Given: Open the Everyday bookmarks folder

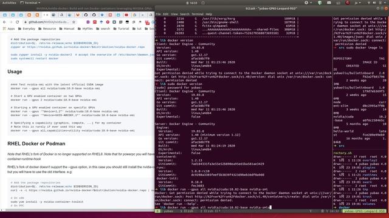Looking at the screenshot, I should pyautogui.click(x=27, y=28).
